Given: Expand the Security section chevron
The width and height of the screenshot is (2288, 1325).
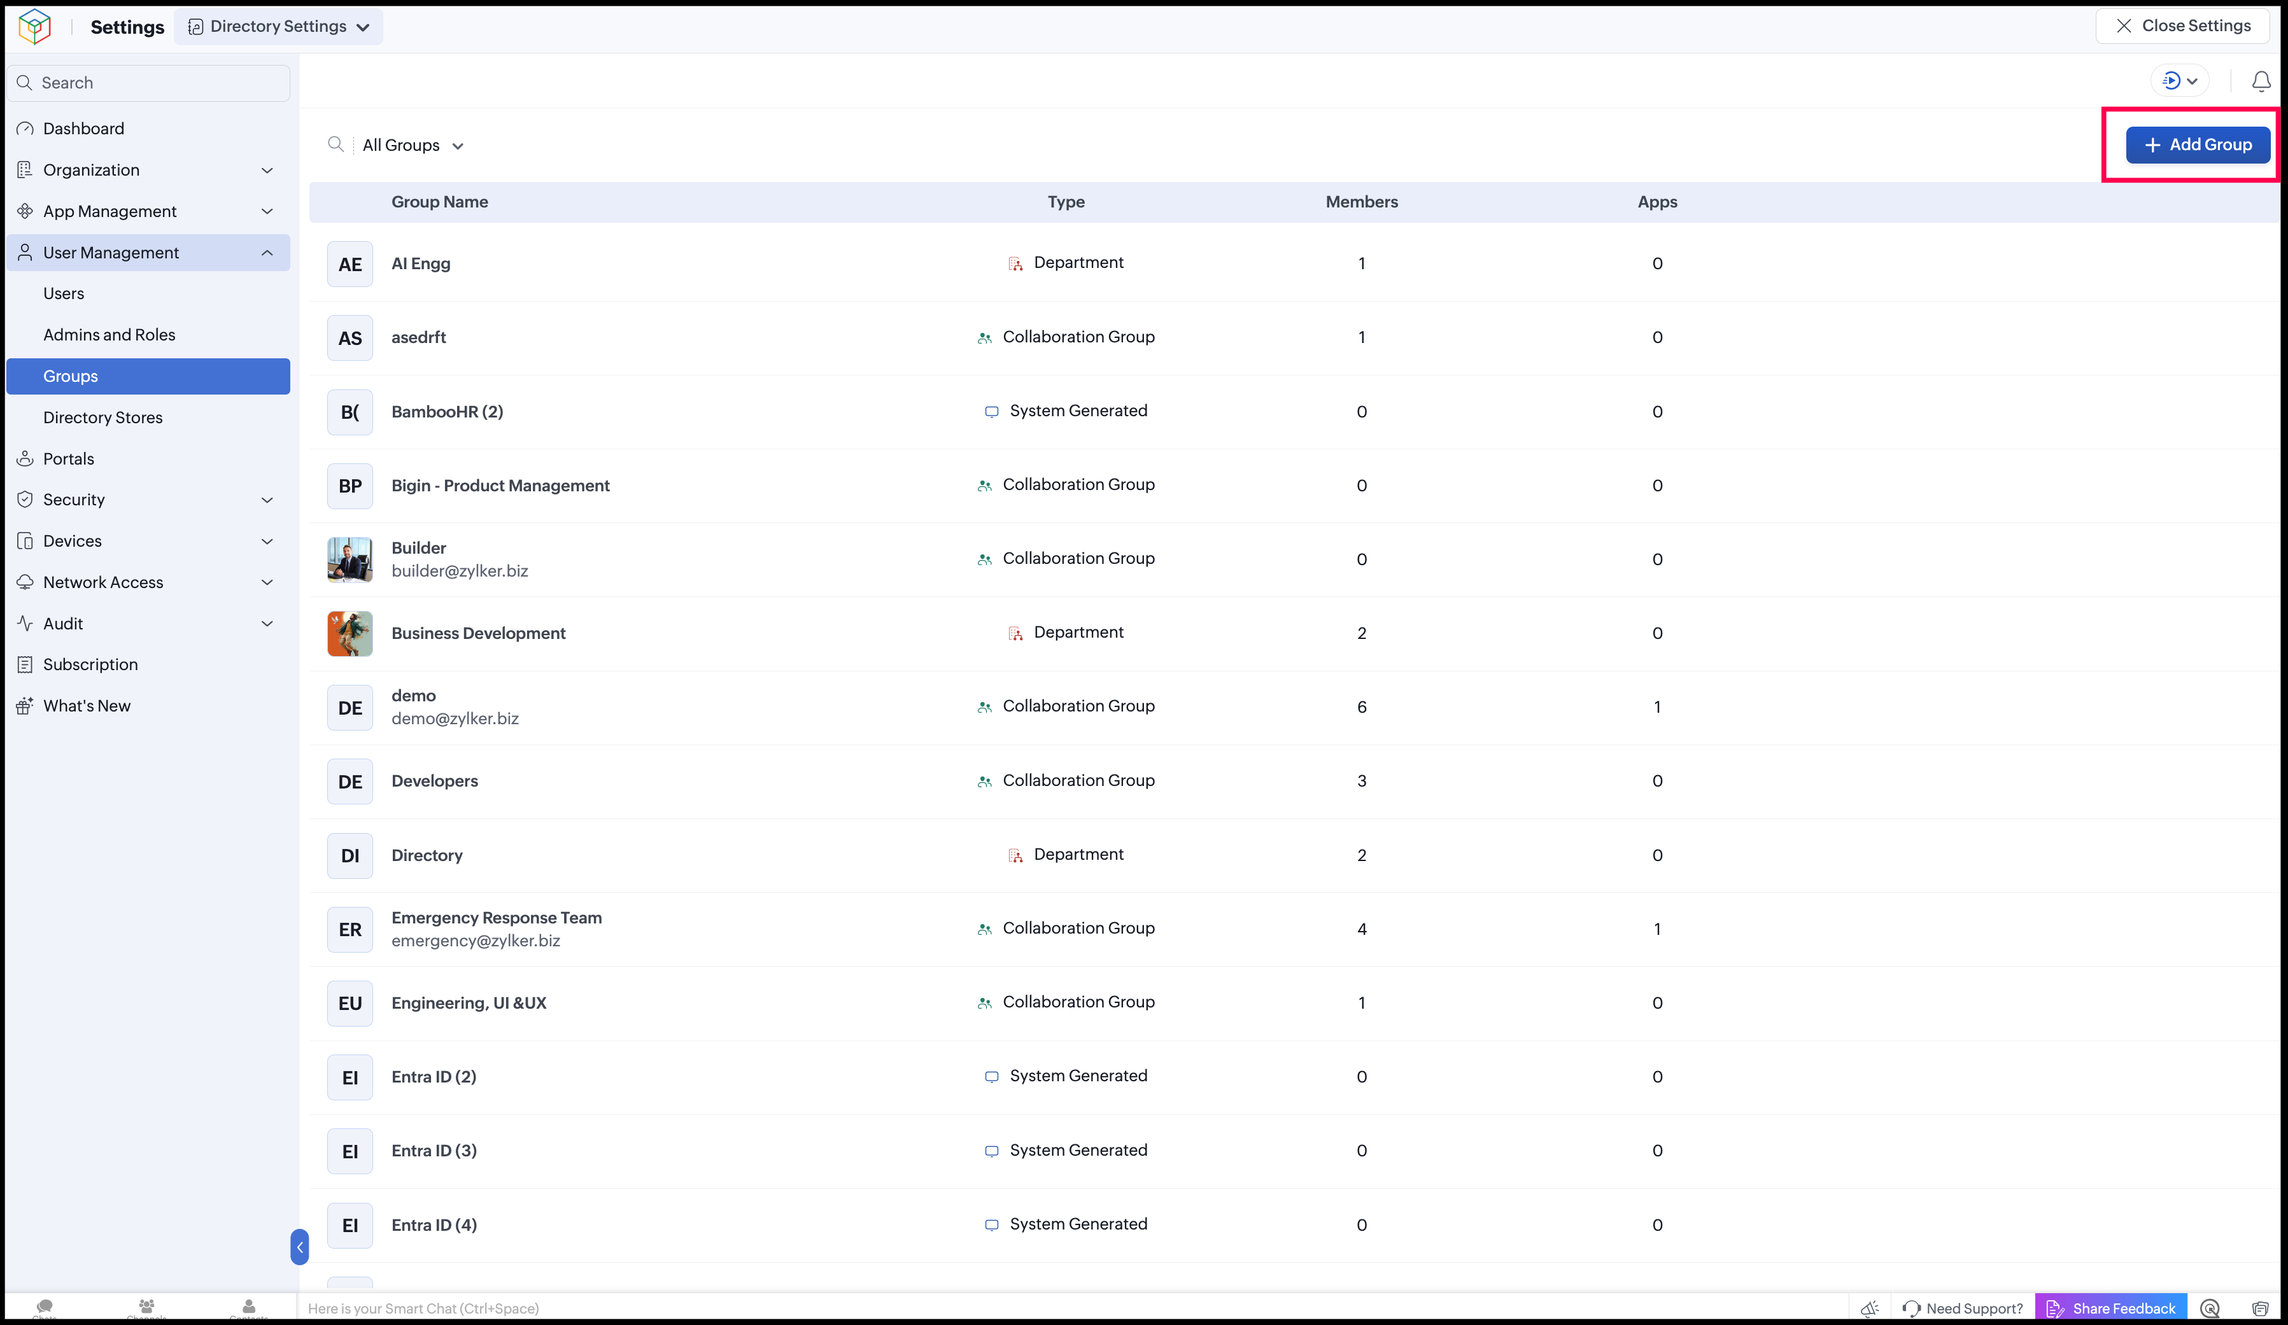Looking at the screenshot, I should pyautogui.click(x=267, y=499).
